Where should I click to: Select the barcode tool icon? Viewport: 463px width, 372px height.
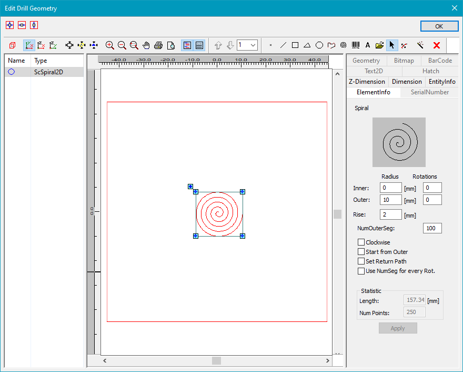(356, 45)
